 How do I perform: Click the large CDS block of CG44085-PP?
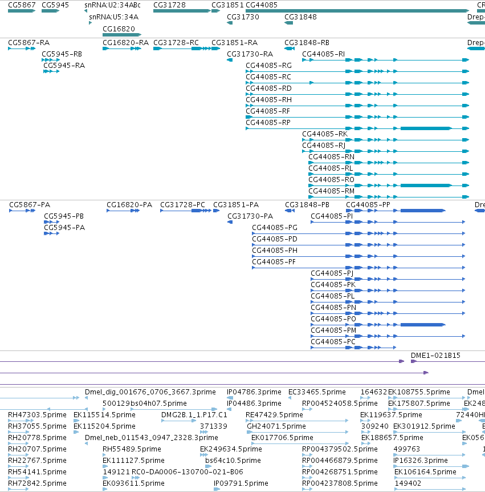pyautogui.click(x=423, y=211)
